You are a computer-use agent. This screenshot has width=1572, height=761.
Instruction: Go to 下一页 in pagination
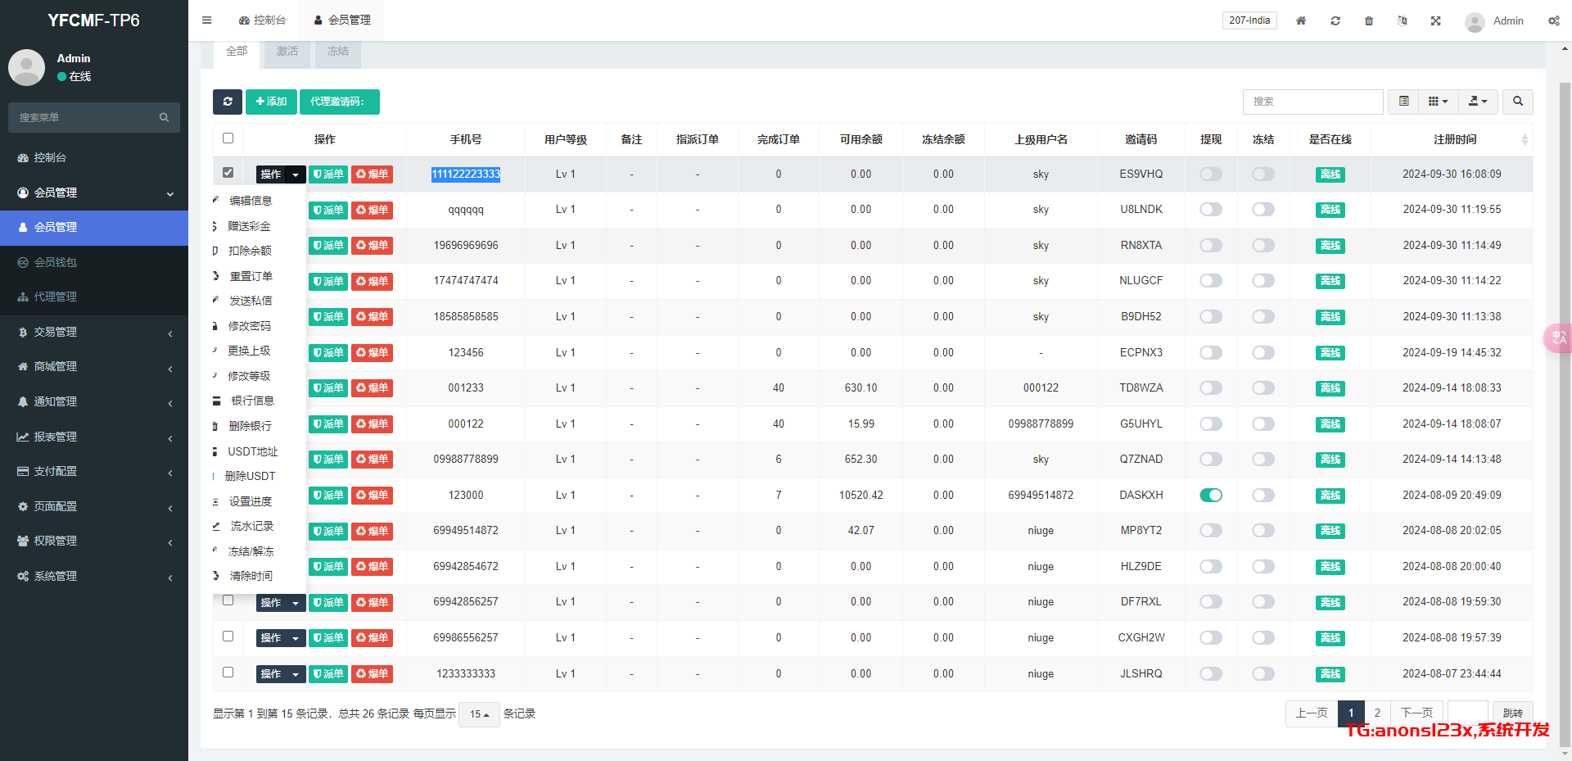[x=1416, y=713]
